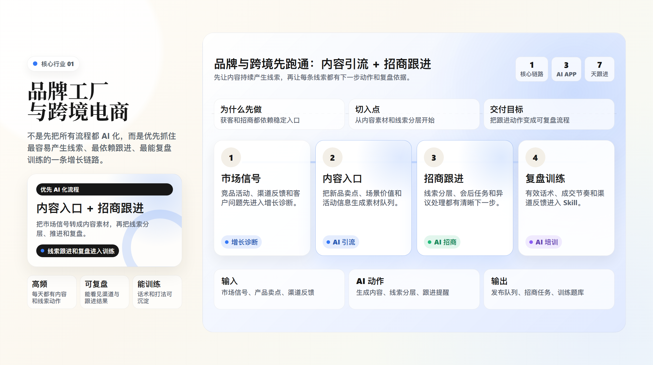Click the 内容入口 + 招商跟进 card title

click(90, 208)
